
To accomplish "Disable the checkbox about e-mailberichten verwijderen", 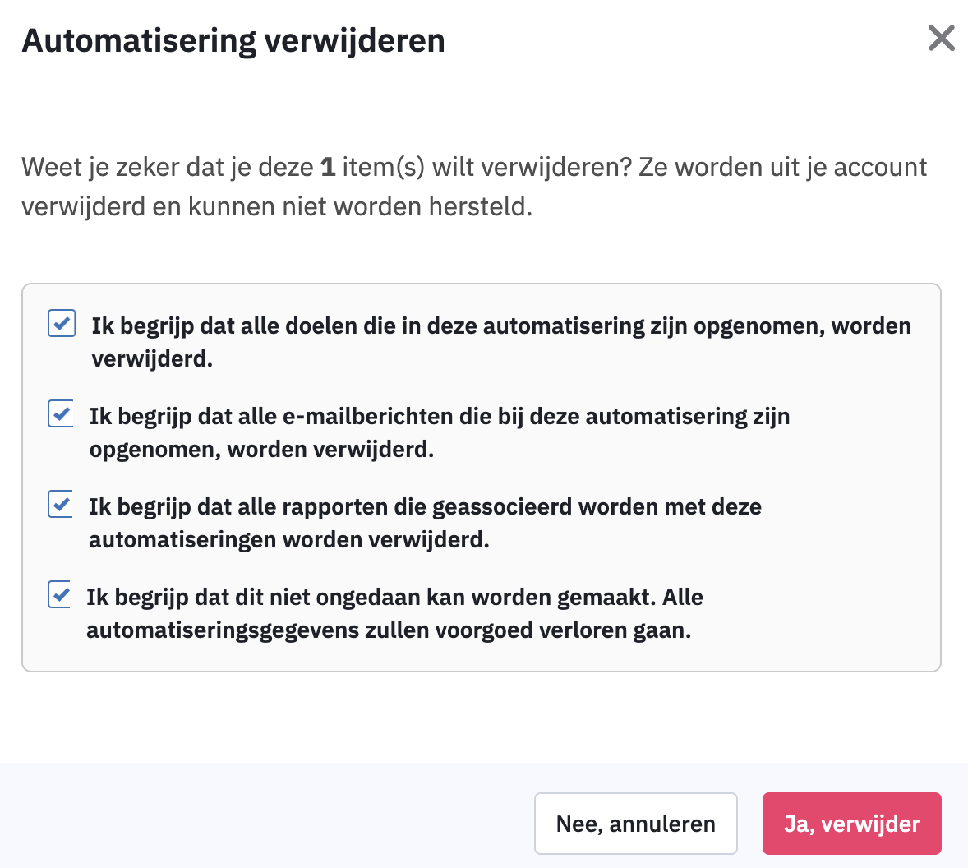I will coord(62,415).
